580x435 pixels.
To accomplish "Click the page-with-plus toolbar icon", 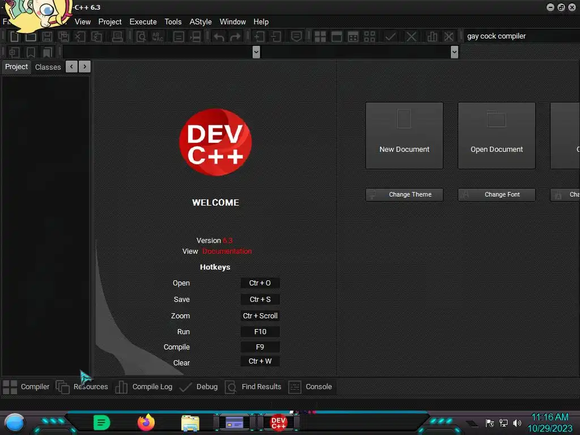I will (259, 37).
